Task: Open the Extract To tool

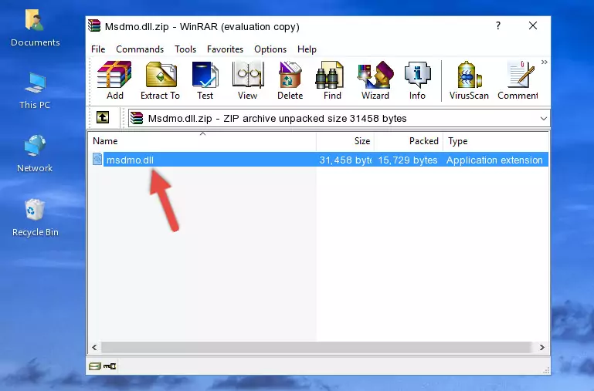Action: click(160, 80)
